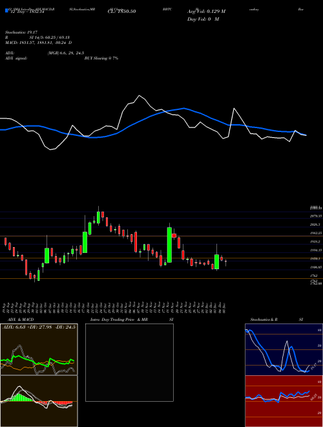Click the rotated 19.17 value in Stochastics panel
The height and width of the screenshot is (427, 323).
[313, 366]
